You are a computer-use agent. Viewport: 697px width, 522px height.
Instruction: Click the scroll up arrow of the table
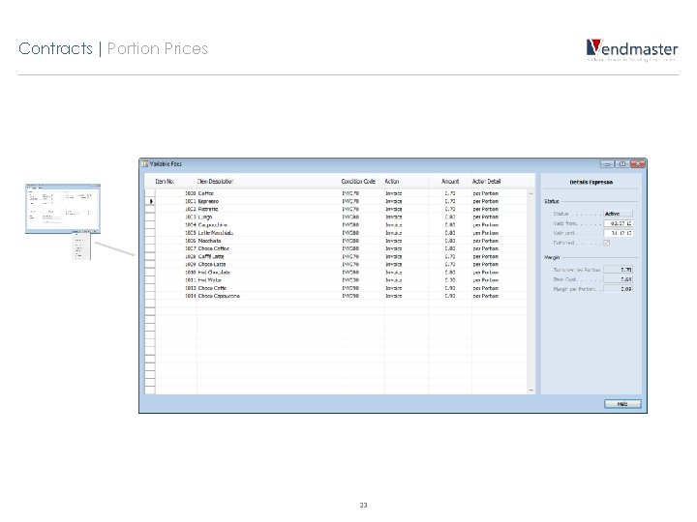(x=530, y=193)
